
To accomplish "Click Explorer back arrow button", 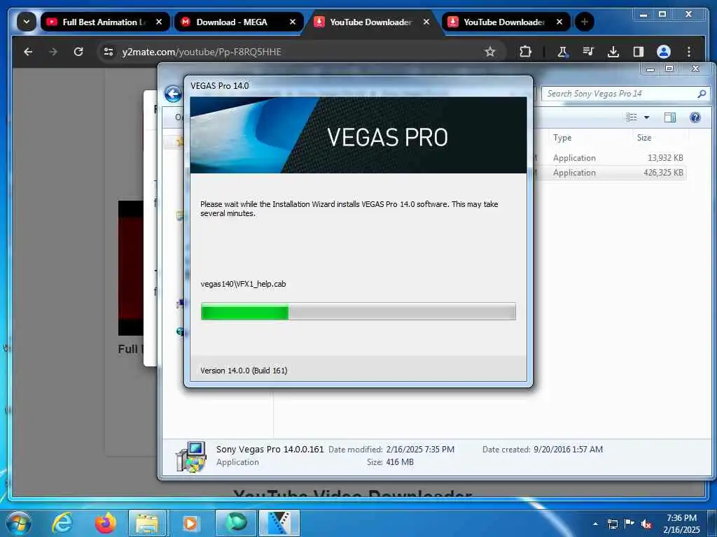I will pyautogui.click(x=174, y=94).
